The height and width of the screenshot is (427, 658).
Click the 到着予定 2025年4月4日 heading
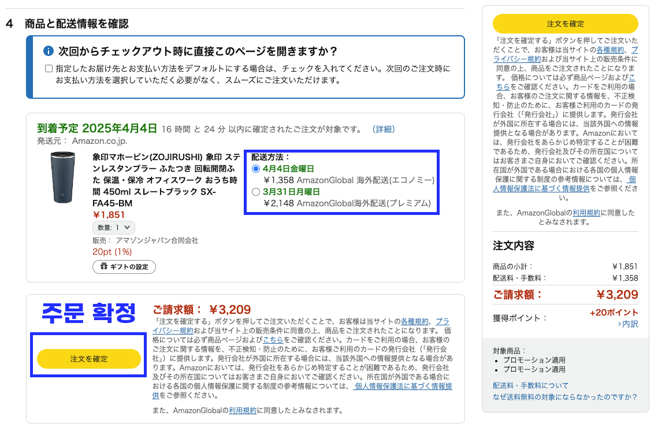pos(97,128)
